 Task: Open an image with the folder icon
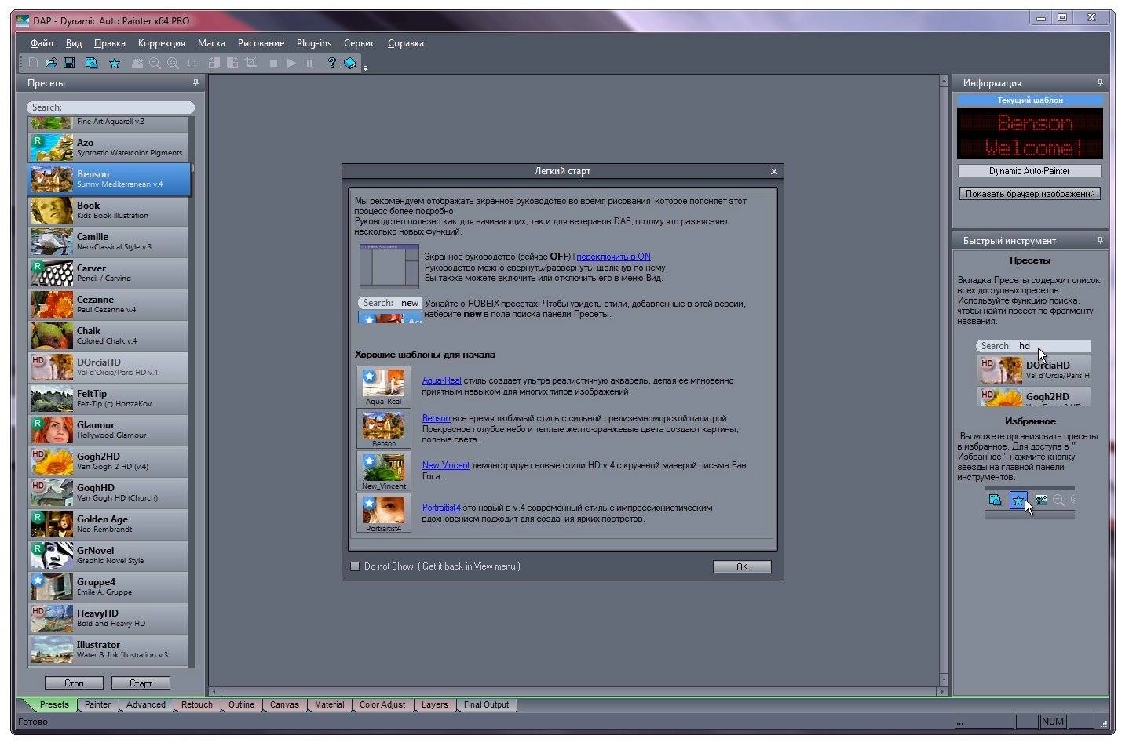click(x=51, y=63)
